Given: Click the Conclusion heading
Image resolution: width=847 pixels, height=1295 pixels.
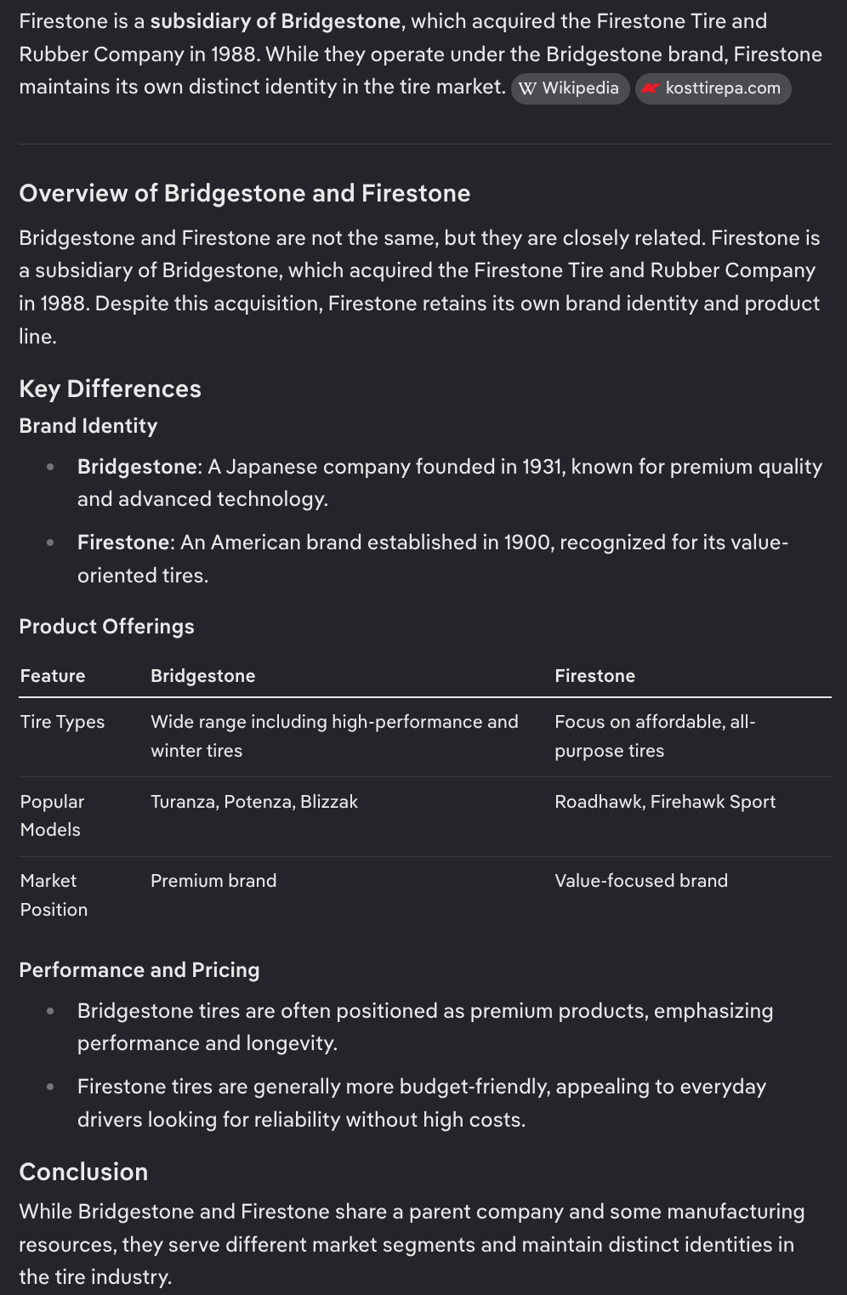Looking at the screenshot, I should 83,1171.
